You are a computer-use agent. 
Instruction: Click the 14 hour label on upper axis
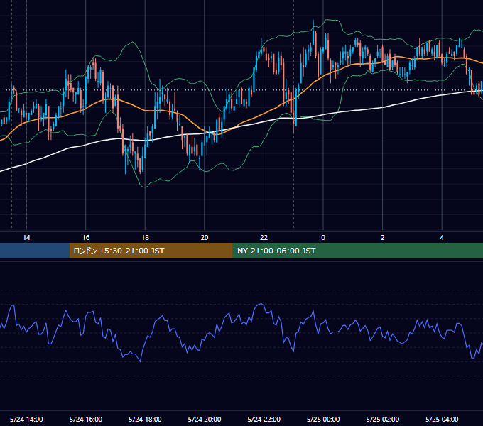(x=26, y=238)
